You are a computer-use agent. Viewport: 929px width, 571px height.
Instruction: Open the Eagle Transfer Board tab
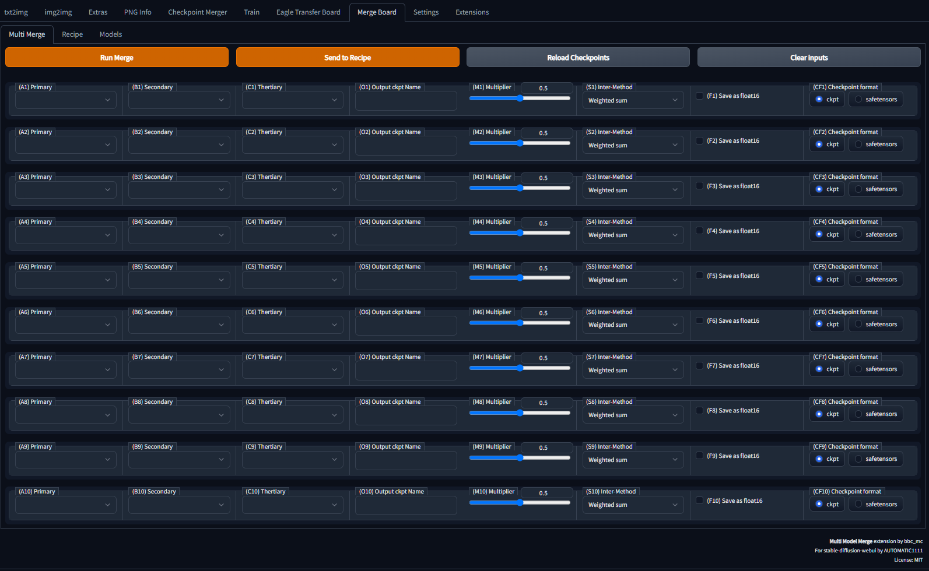coord(308,12)
